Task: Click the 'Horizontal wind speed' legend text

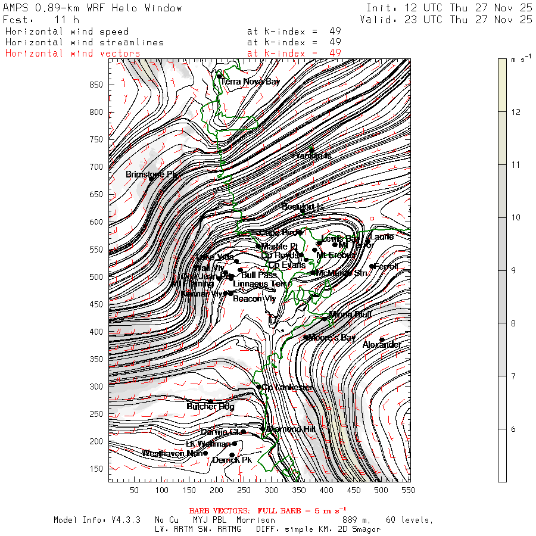Action: (67, 32)
